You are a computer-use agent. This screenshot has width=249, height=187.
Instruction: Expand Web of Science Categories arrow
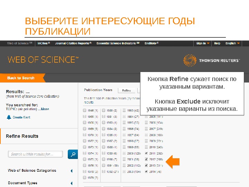coord(72,171)
